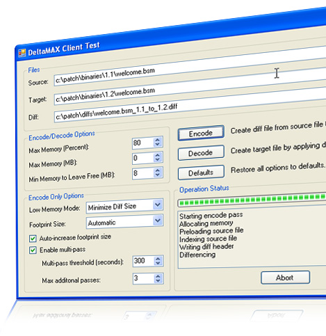Click the 'Footprint Size:' label
The image size is (326, 336).
(x=47, y=225)
